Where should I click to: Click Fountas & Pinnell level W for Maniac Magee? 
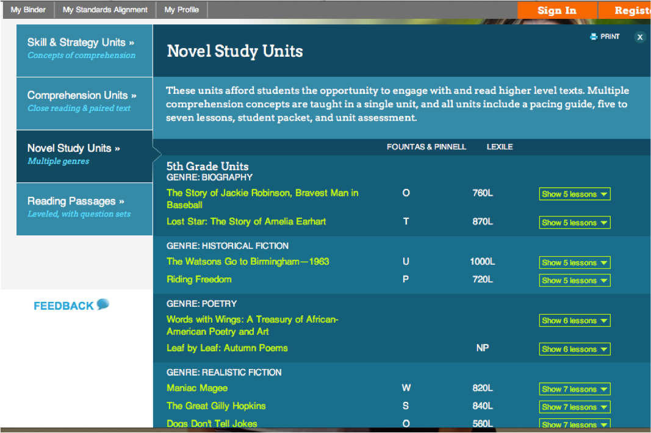tap(406, 388)
